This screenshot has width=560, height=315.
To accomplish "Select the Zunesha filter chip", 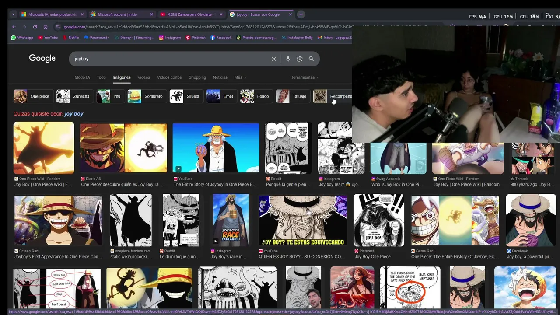I will (x=74, y=96).
